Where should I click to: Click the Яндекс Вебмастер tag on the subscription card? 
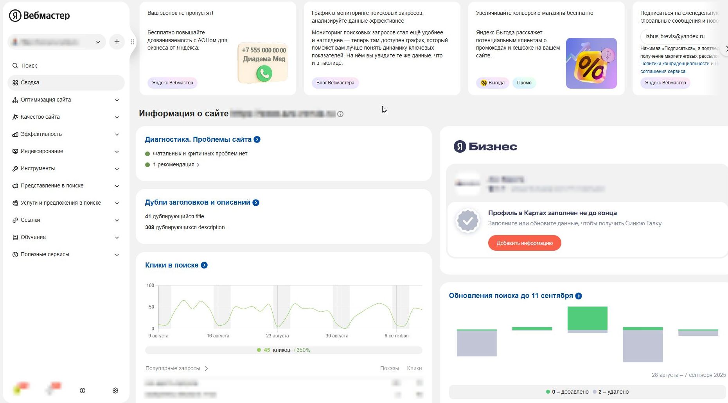click(665, 83)
